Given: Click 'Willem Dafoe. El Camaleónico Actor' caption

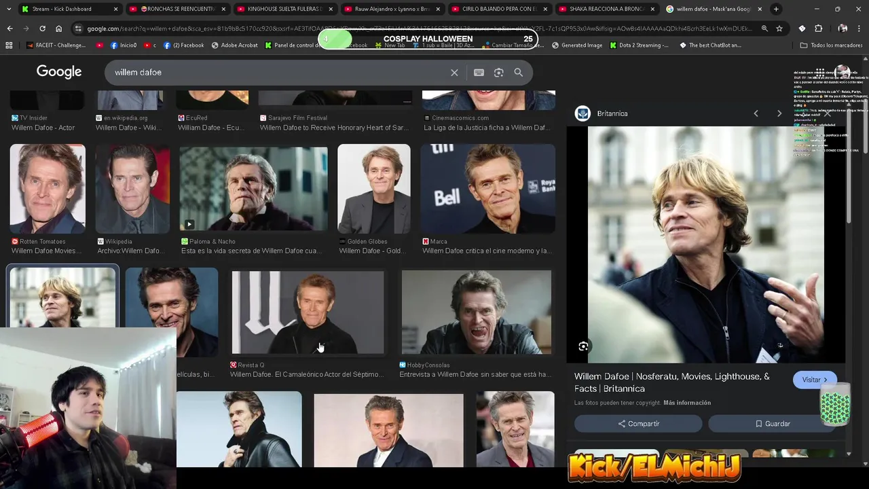Looking at the screenshot, I should coord(307,375).
